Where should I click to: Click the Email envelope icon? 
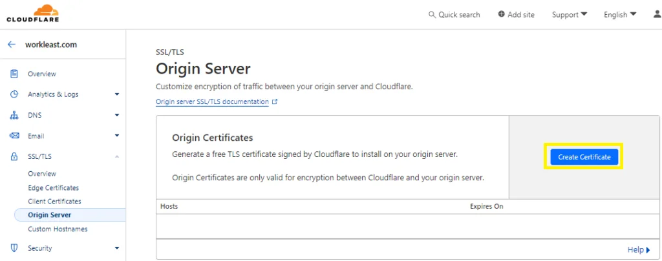click(14, 136)
